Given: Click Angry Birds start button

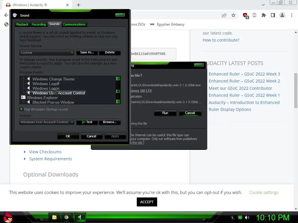Looking at the screenshot, I should pos(8,217).
